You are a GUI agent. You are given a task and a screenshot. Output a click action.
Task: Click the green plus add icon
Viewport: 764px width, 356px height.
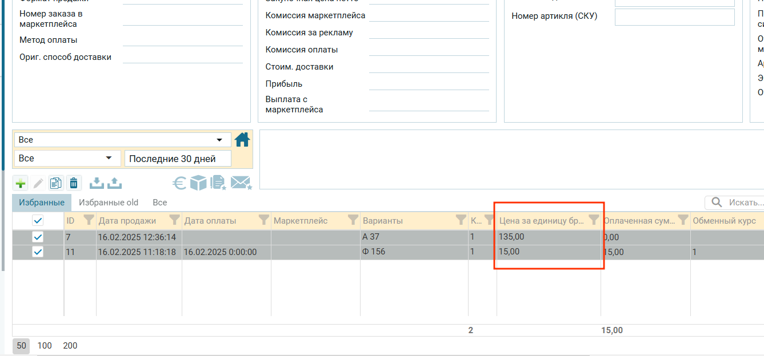(21, 183)
